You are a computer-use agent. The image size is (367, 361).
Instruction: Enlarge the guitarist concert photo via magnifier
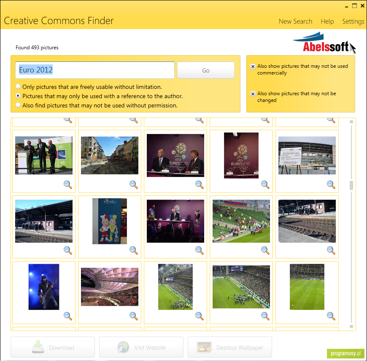[x=68, y=316]
